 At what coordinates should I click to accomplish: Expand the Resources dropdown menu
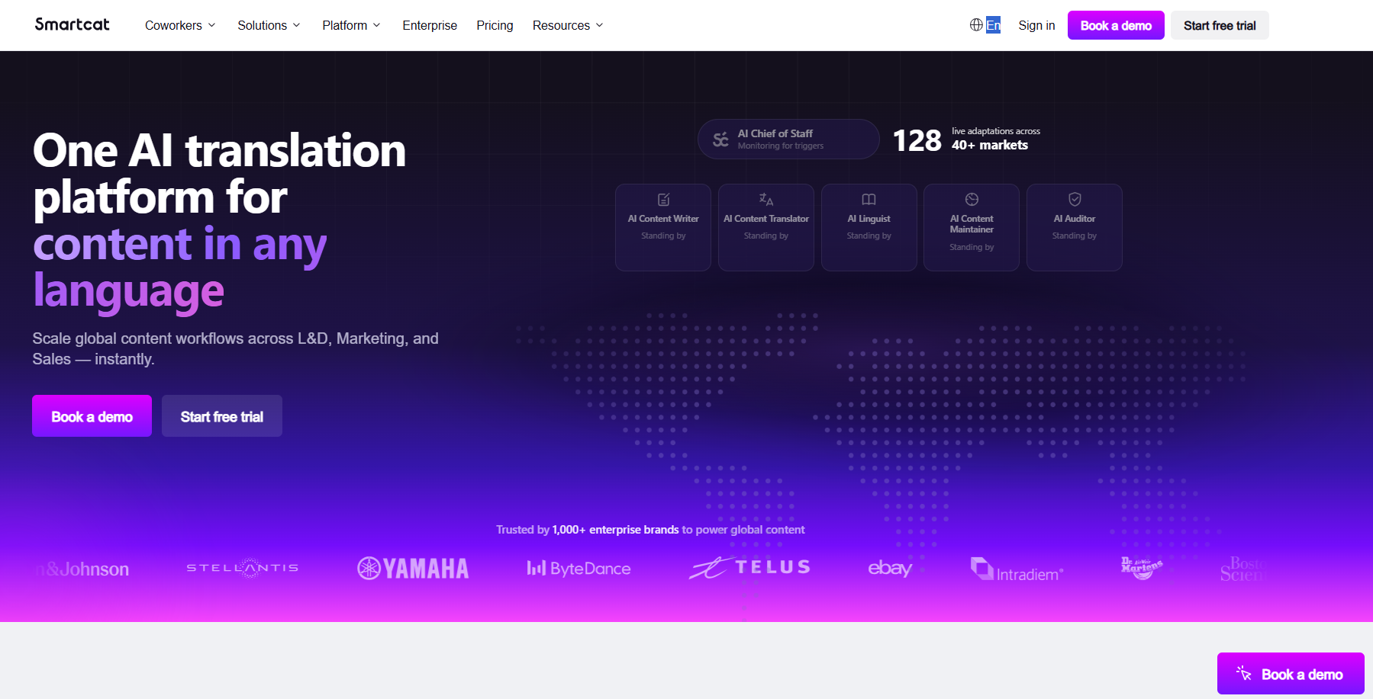[x=568, y=25]
